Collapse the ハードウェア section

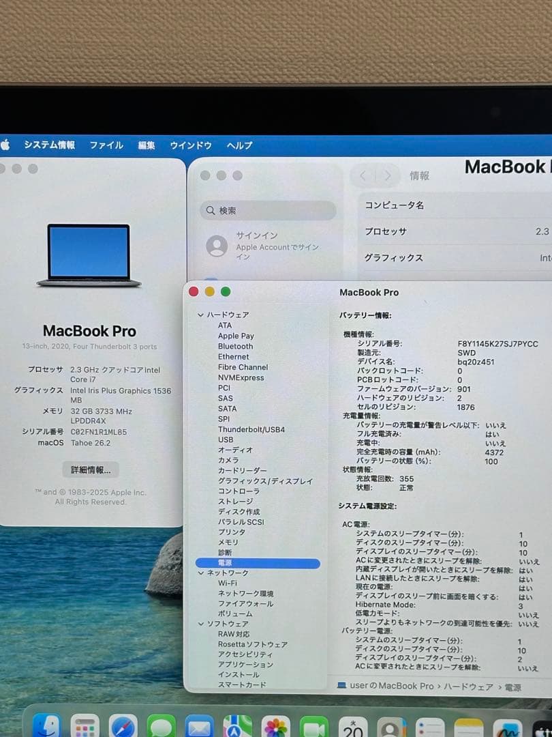pyautogui.click(x=201, y=315)
